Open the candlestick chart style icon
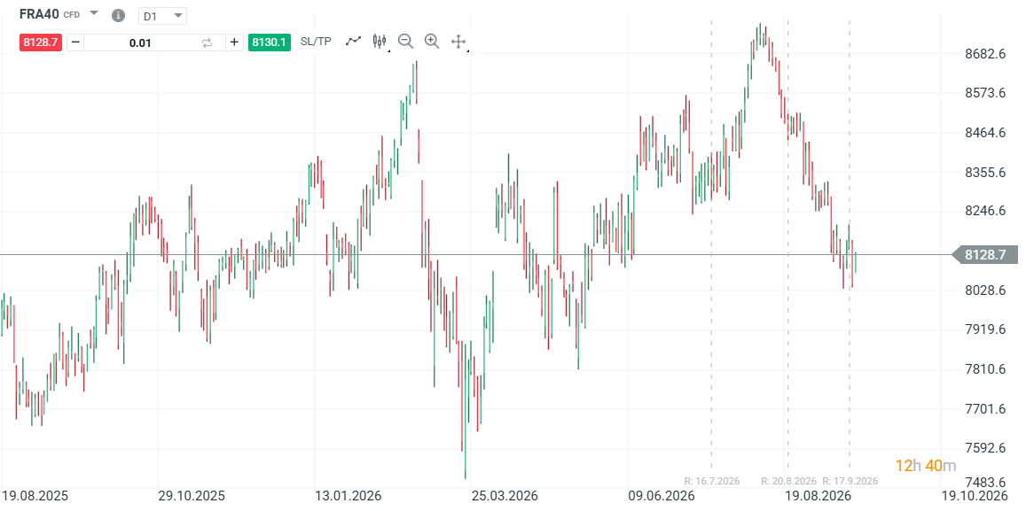This screenshot has width=1026, height=511. [380, 41]
